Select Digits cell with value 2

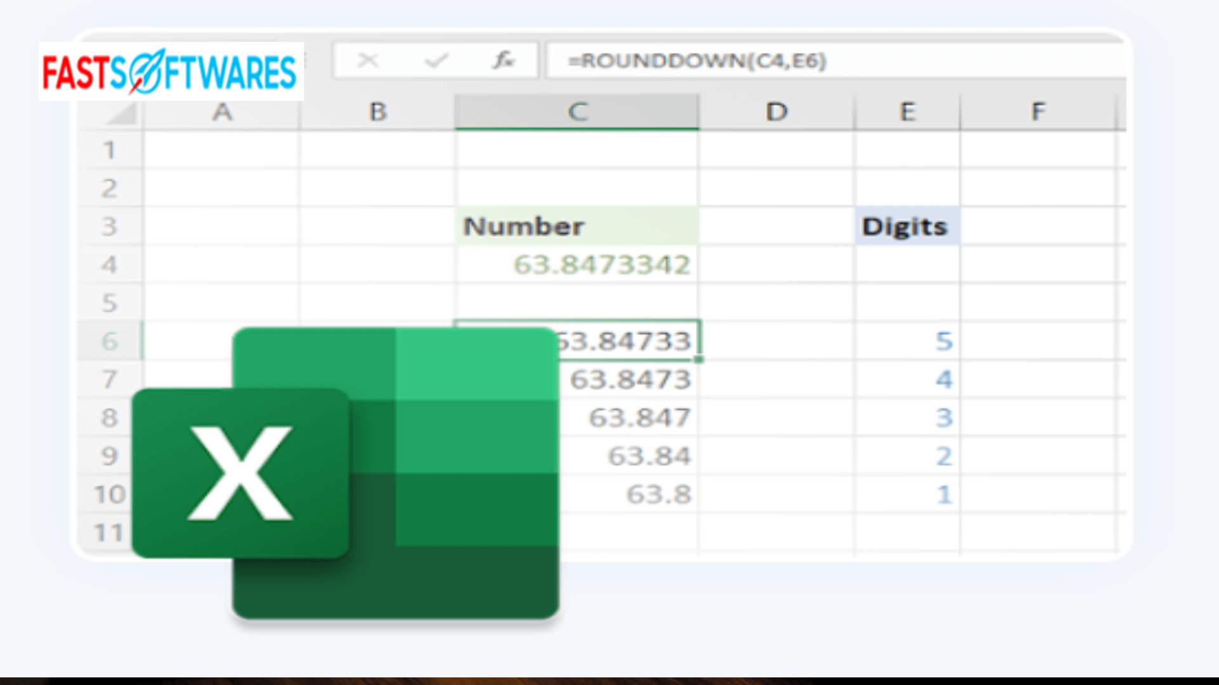(x=907, y=456)
